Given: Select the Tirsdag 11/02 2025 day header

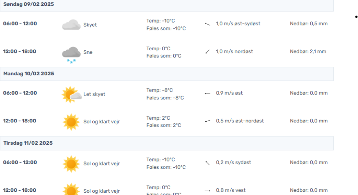Looking at the screenshot, I should click(x=167, y=143).
